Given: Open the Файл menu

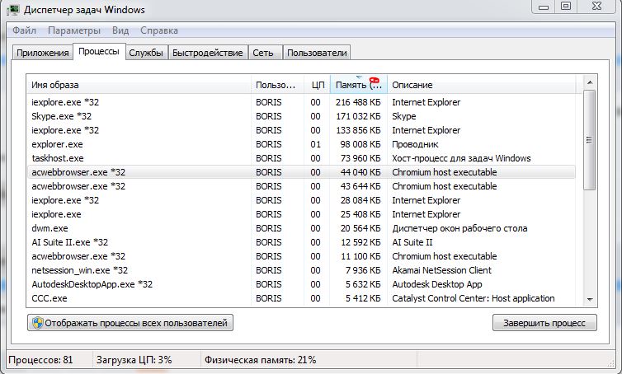Looking at the screenshot, I should (x=24, y=30).
